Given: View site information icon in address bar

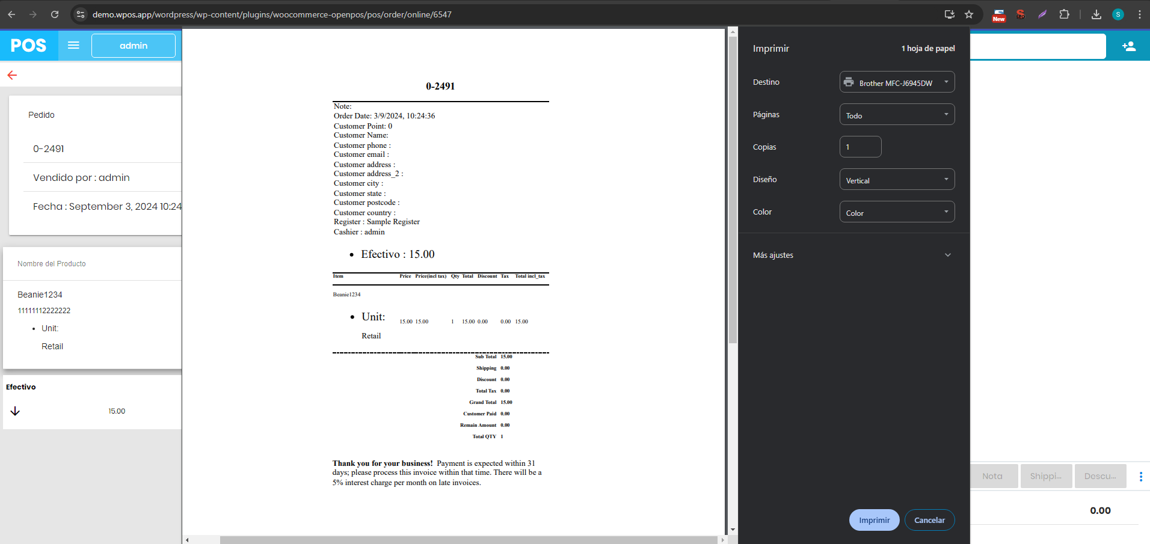Looking at the screenshot, I should point(81,14).
